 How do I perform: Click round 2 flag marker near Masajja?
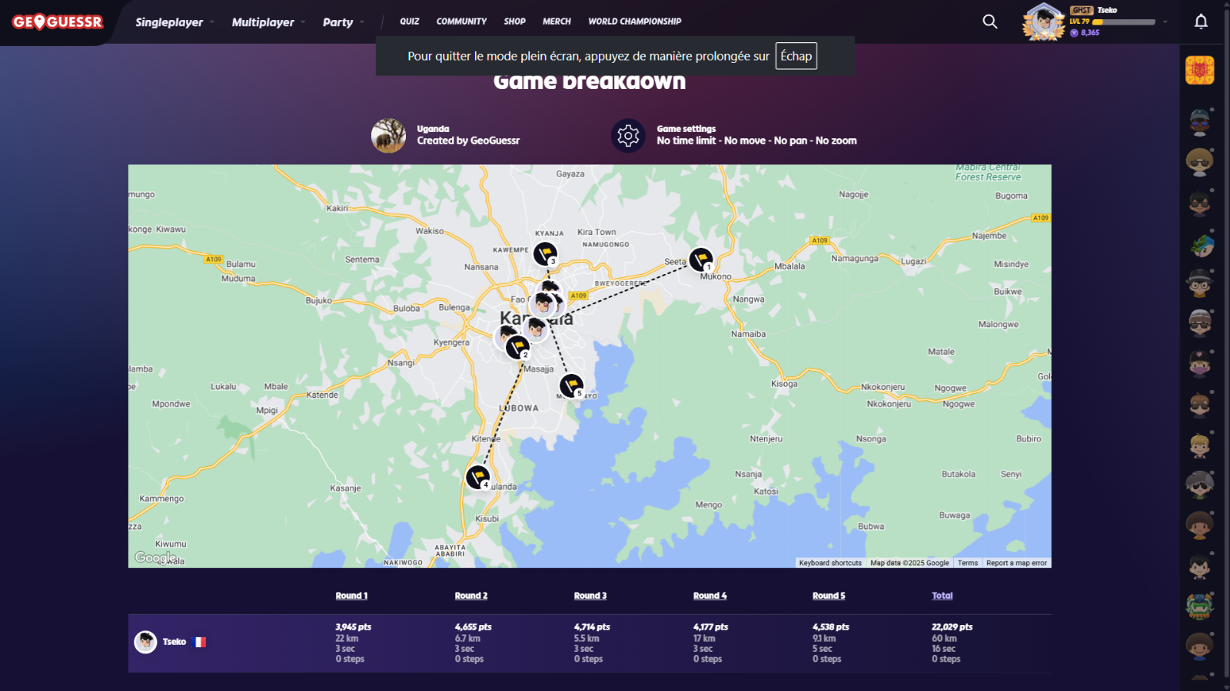click(517, 346)
